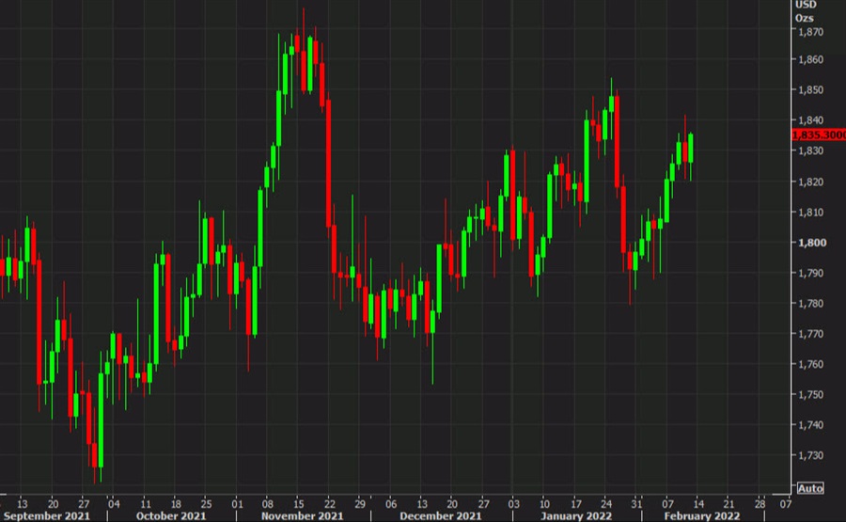
Task: Select the 06 date tick in December
Action: click(x=391, y=504)
